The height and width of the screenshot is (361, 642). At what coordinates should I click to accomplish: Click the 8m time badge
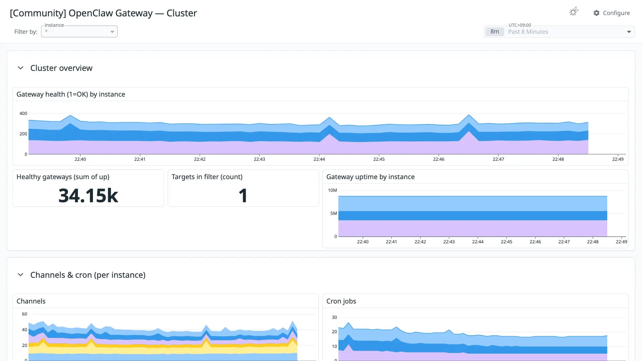tap(495, 32)
